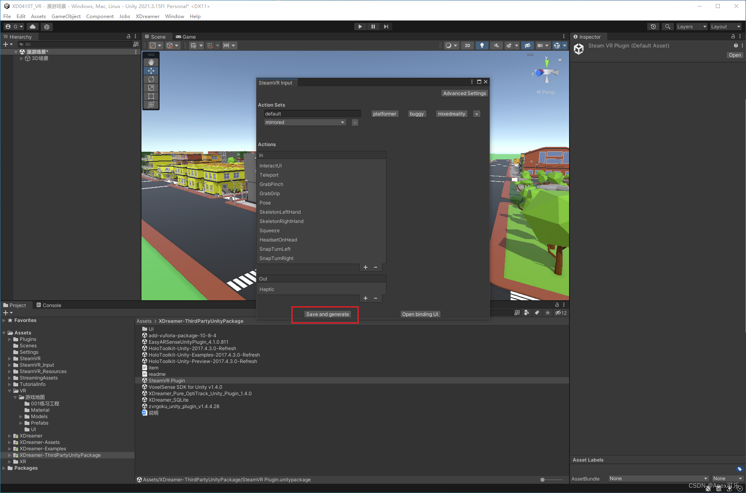
Task: Remove the selected Out action
Action: (x=376, y=298)
